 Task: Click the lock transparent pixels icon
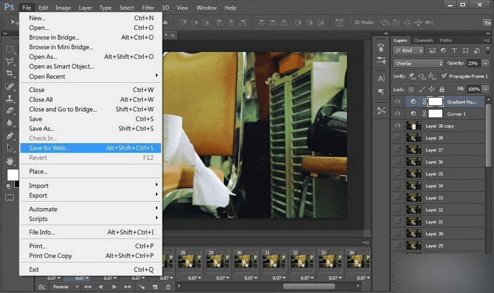point(411,89)
